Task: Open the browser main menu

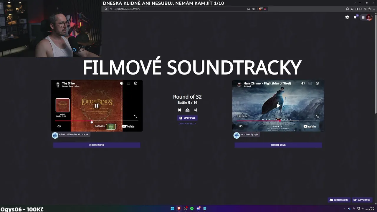Action: pyautogui.click(x=374, y=9)
